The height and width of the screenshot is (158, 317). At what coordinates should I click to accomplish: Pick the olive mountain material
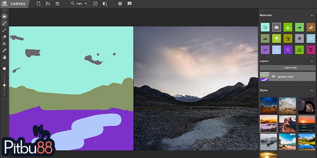coord(265,38)
